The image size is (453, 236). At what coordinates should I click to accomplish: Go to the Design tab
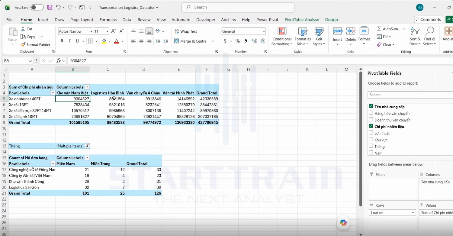(x=331, y=20)
